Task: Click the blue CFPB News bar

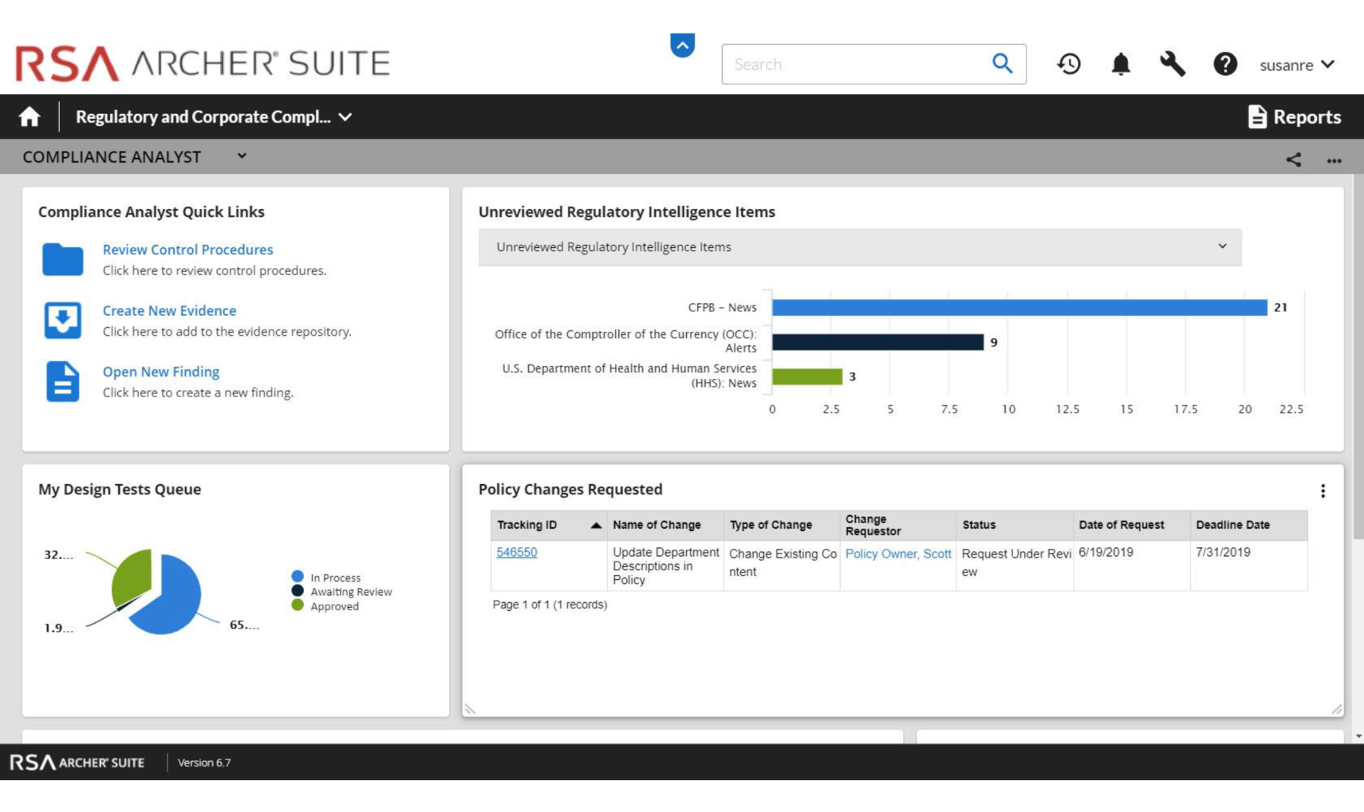Action: point(1019,308)
